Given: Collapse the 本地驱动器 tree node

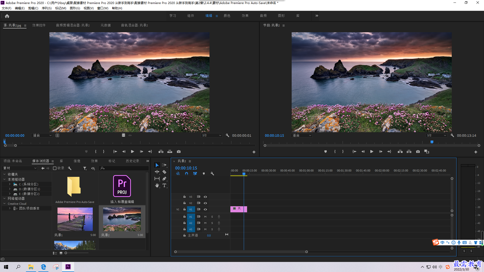Looking at the screenshot, I should pos(4,179).
